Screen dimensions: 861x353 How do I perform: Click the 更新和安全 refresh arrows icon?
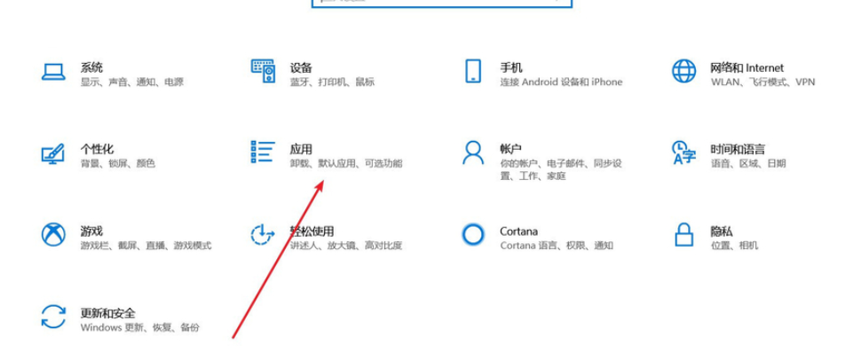pos(53,317)
